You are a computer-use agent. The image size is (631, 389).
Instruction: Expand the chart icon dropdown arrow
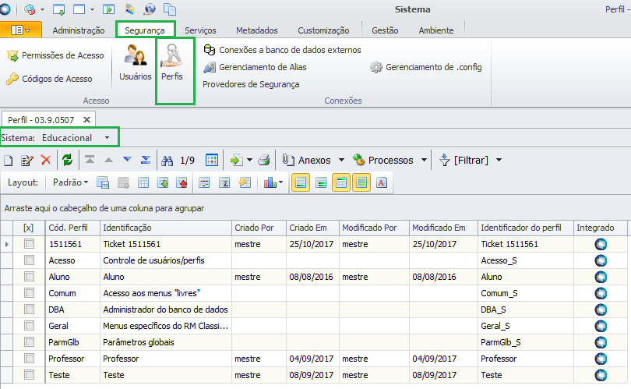coord(281,183)
